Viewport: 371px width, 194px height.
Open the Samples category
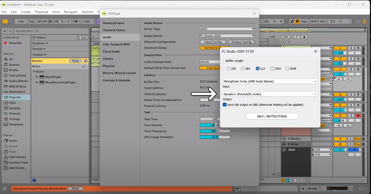(x=15, y=108)
